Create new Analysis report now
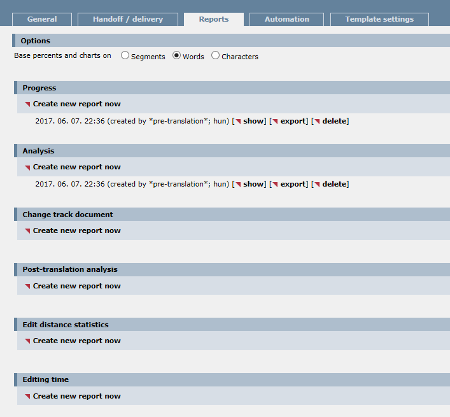 pyautogui.click(x=76, y=167)
